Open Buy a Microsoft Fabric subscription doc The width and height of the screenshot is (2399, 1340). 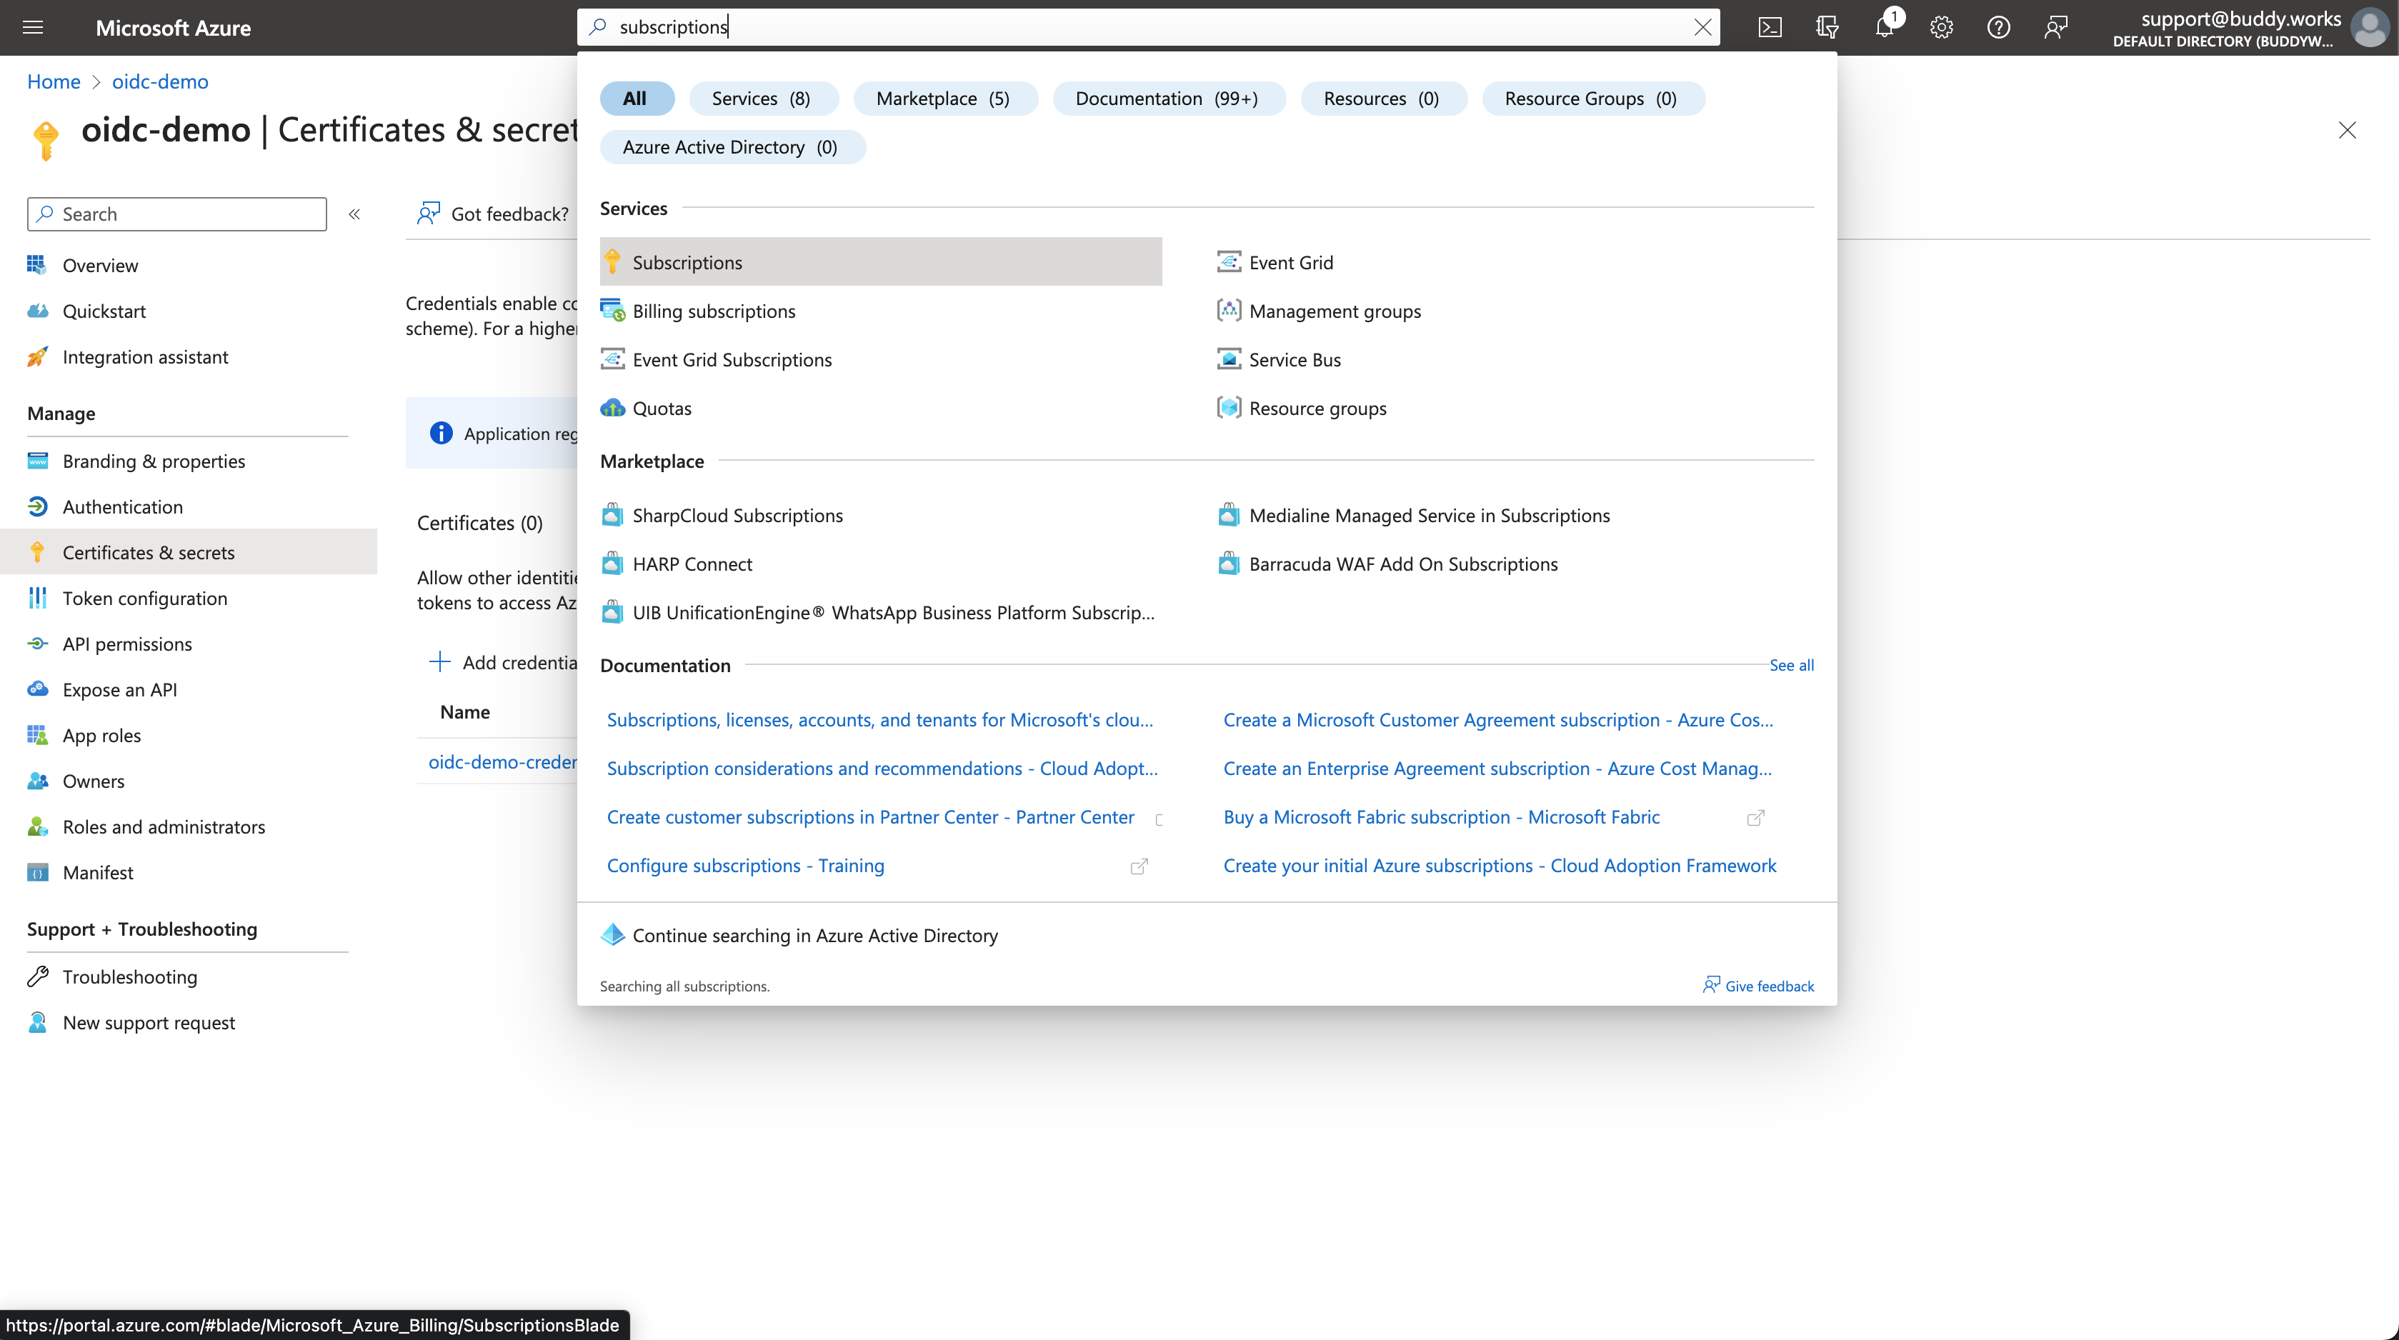coord(1441,816)
